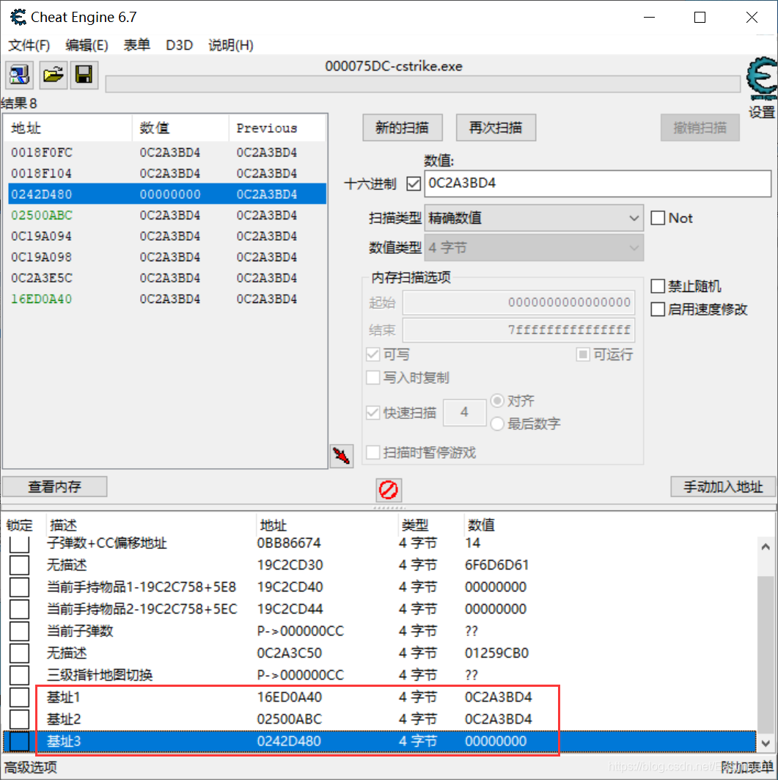
Task: Open the 文件(F) menu
Action: pos(29,45)
